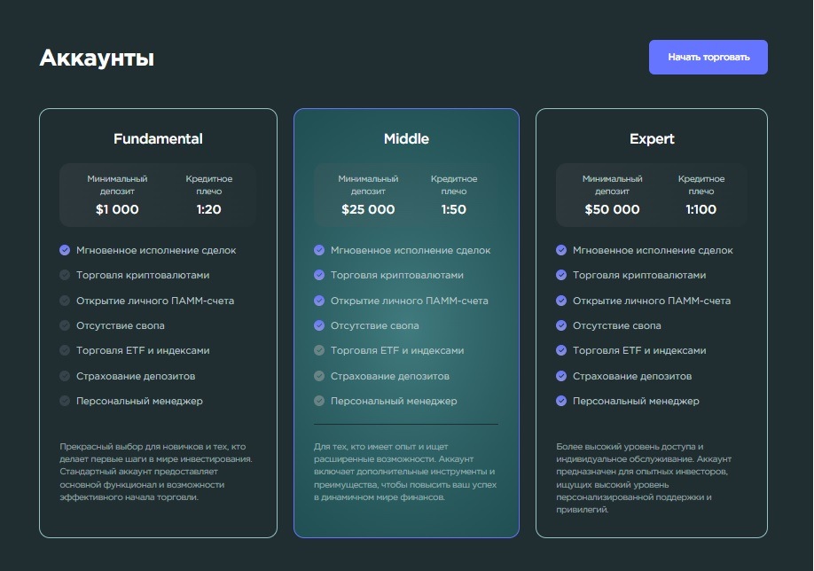The image size is (814, 571).
Task: Click the 1:50 leverage value in Middle
Action: (454, 210)
